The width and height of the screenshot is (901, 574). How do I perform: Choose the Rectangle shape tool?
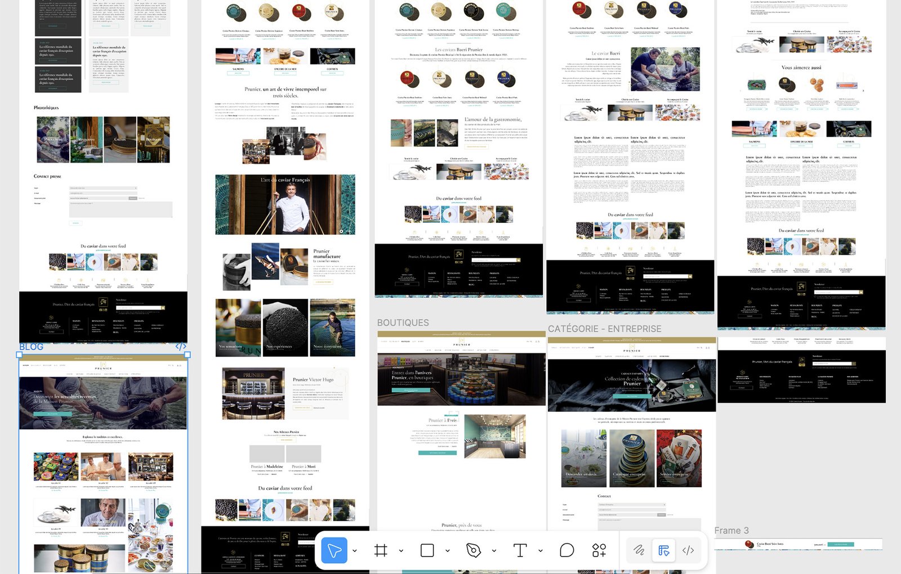(x=427, y=550)
